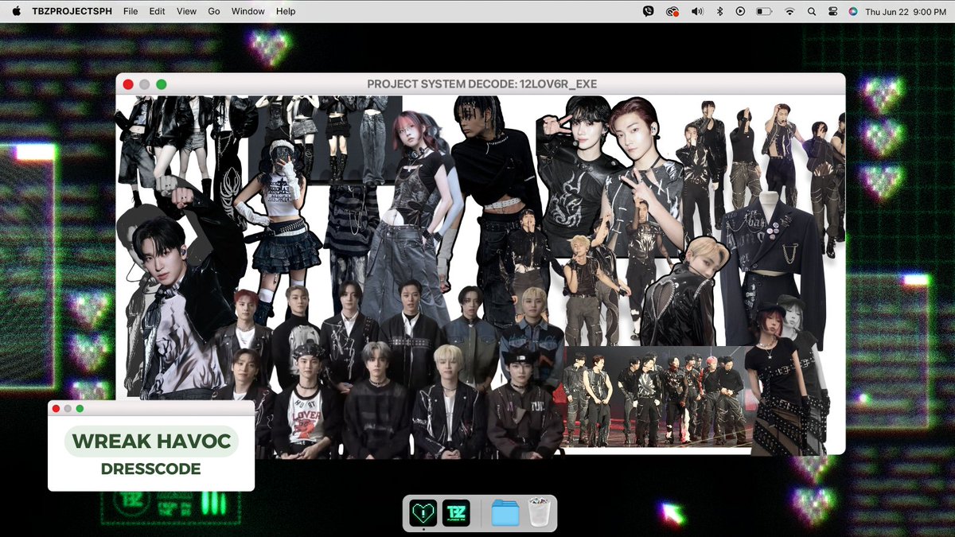Click the outfit moodboard collage image
Screen dimensions: 955x537
tap(481, 275)
